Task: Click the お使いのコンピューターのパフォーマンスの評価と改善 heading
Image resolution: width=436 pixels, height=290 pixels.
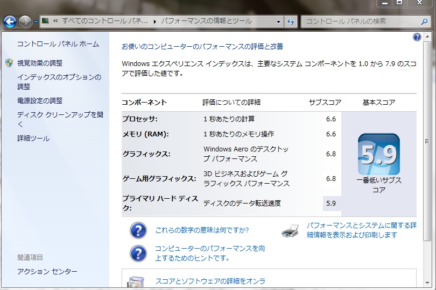Action: click(202, 46)
